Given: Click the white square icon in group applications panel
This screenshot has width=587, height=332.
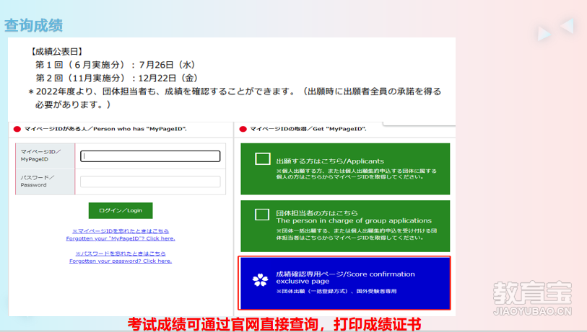Looking at the screenshot, I should (x=262, y=214).
